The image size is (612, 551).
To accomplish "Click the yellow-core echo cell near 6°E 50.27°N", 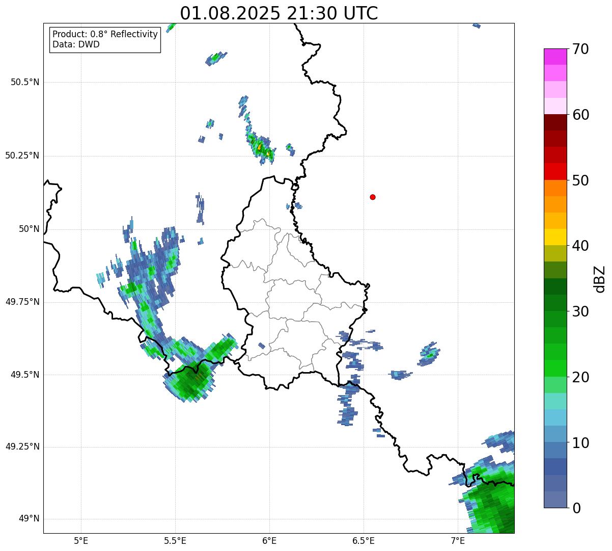I will 261,147.
